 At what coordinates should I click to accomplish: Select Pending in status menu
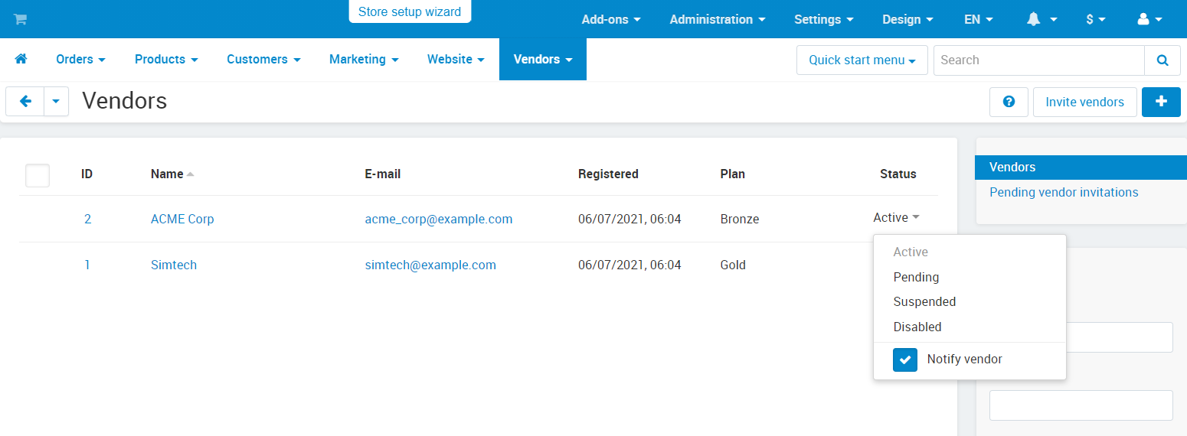(x=916, y=277)
